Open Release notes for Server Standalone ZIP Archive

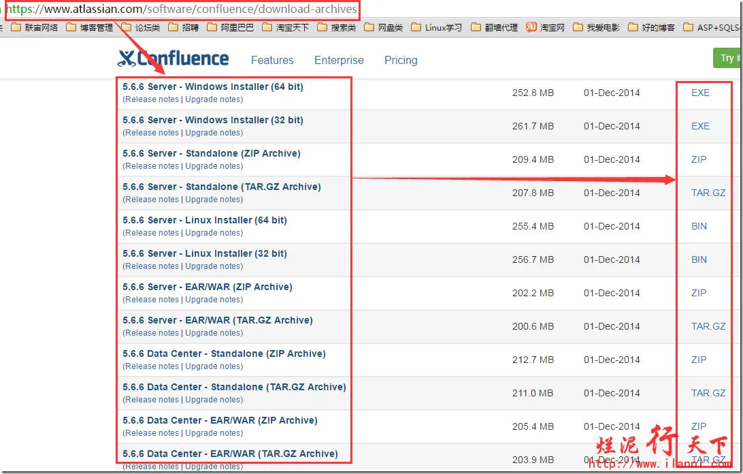point(152,166)
